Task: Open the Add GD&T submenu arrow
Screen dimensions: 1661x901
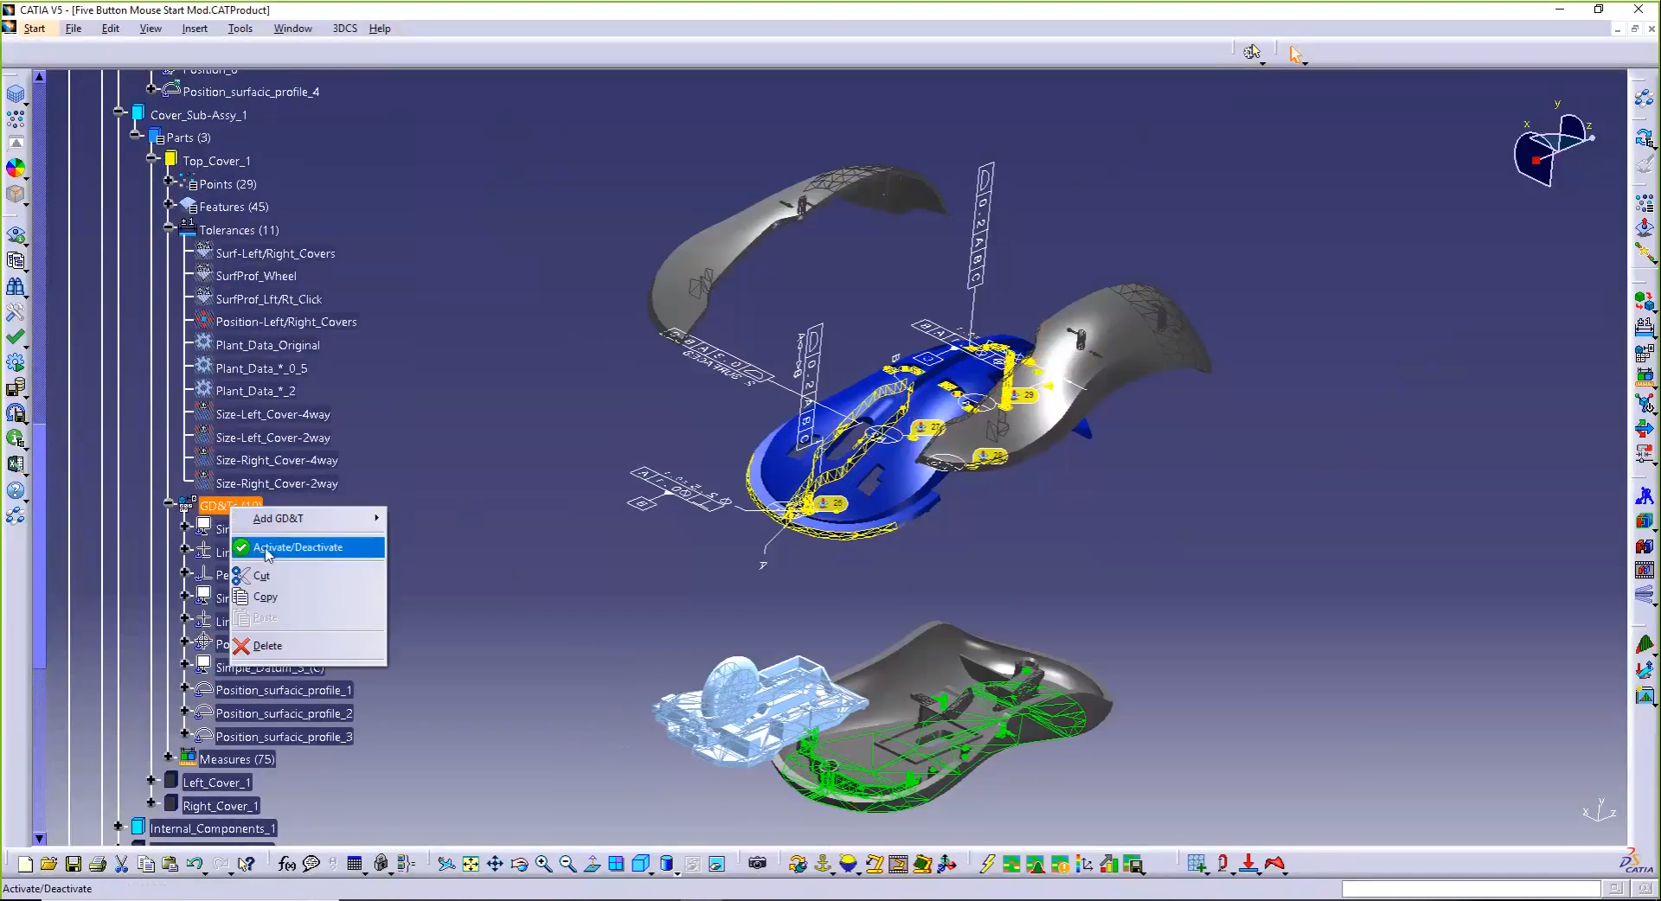Action: [375, 518]
